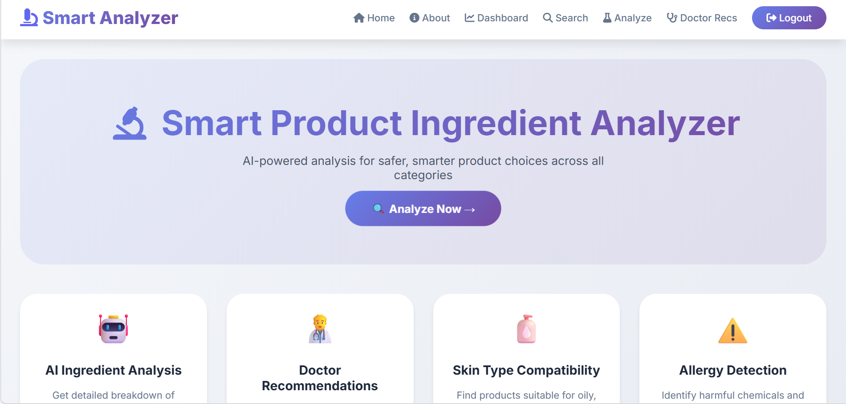
Task: Click the Skin Type Compatibility card
Action: pos(526,356)
